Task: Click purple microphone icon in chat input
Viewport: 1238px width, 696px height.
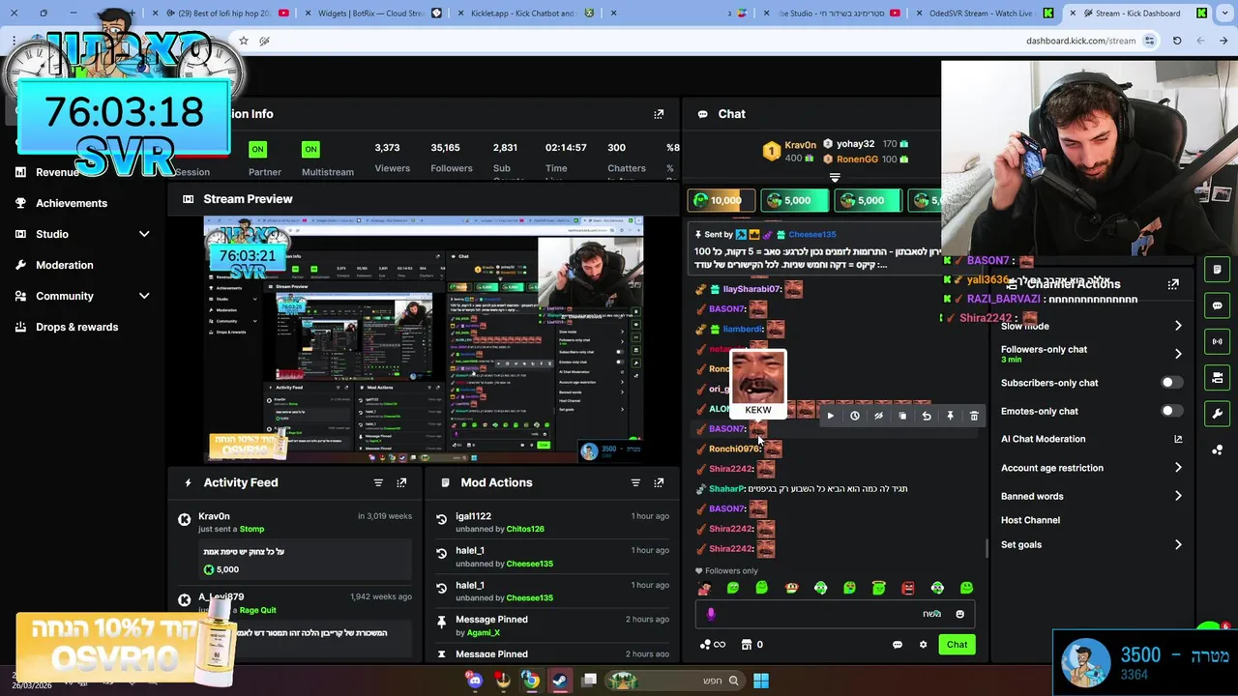Action: pos(711,614)
